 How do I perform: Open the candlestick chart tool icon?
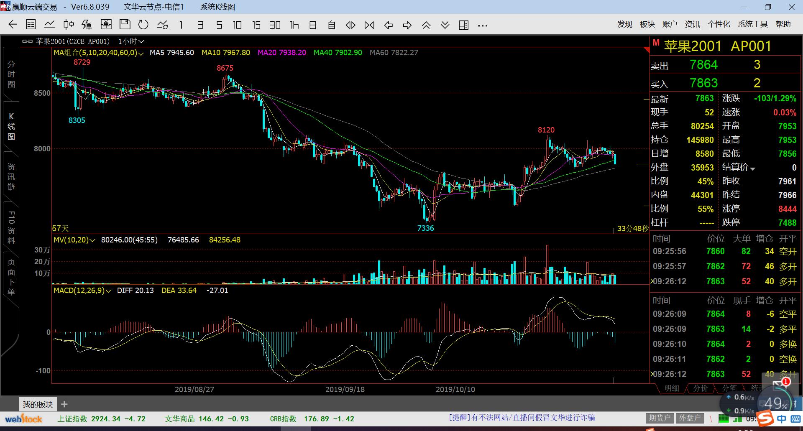[x=69, y=25]
